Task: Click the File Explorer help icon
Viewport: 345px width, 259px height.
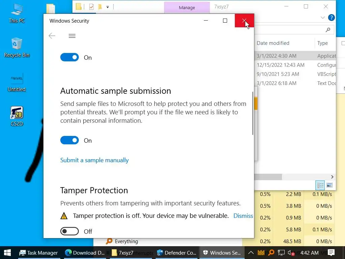Action: click(332, 18)
